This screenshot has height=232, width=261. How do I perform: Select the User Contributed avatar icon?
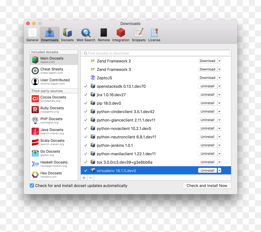[x=35, y=82]
